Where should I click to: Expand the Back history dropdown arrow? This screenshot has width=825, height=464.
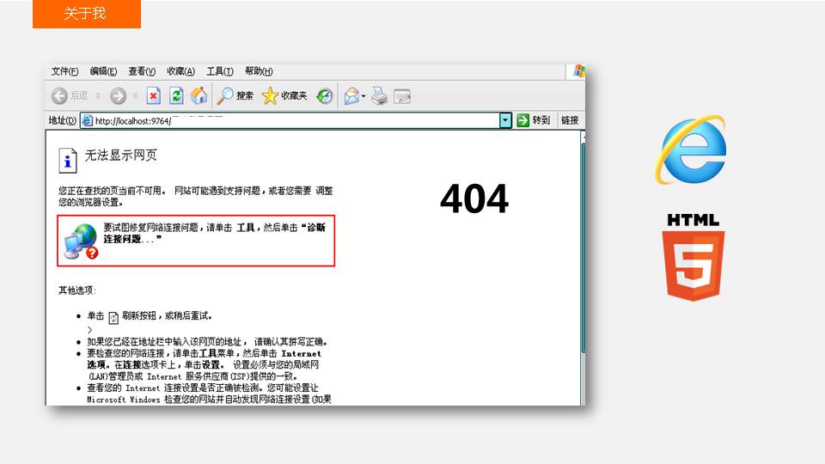(98, 96)
